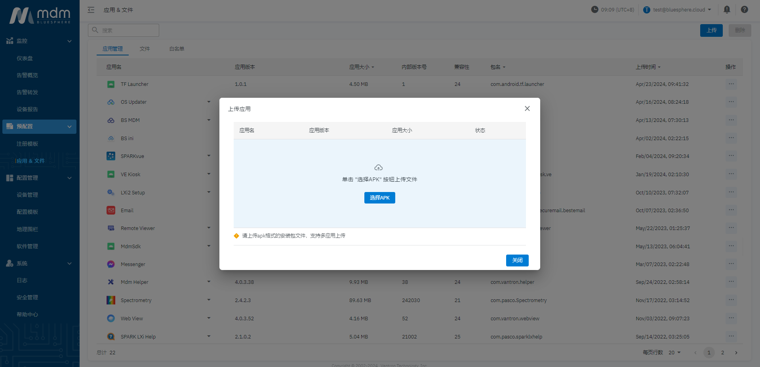Collapse the sidebar using the hamburger icon
This screenshot has width=760, height=367.
[x=91, y=10]
